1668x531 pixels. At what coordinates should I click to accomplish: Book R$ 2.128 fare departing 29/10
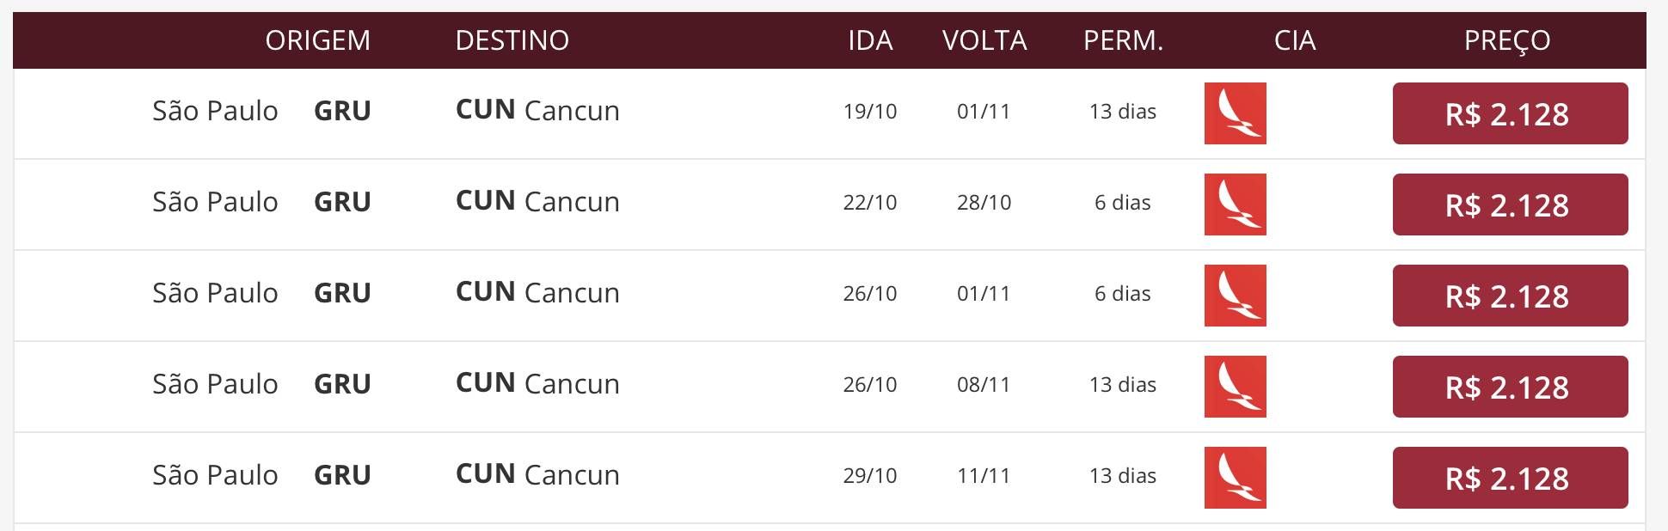tap(1510, 478)
